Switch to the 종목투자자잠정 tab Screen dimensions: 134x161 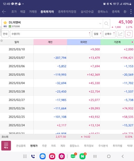coord(67,11)
